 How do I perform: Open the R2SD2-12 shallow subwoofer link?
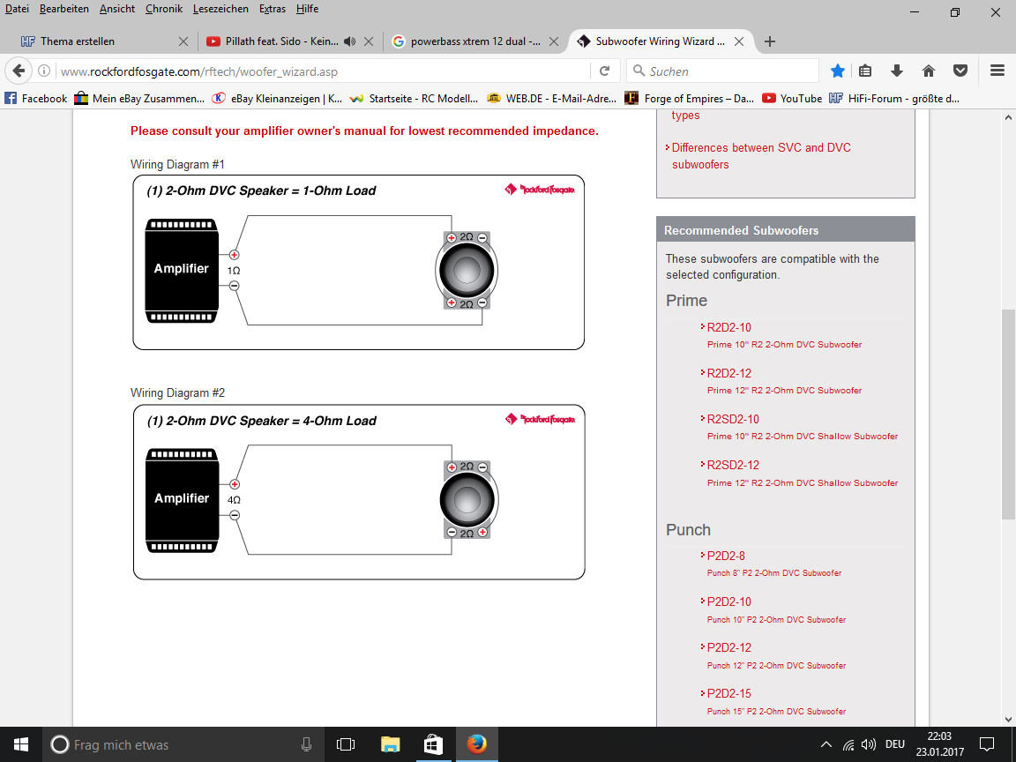pyautogui.click(x=733, y=466)
